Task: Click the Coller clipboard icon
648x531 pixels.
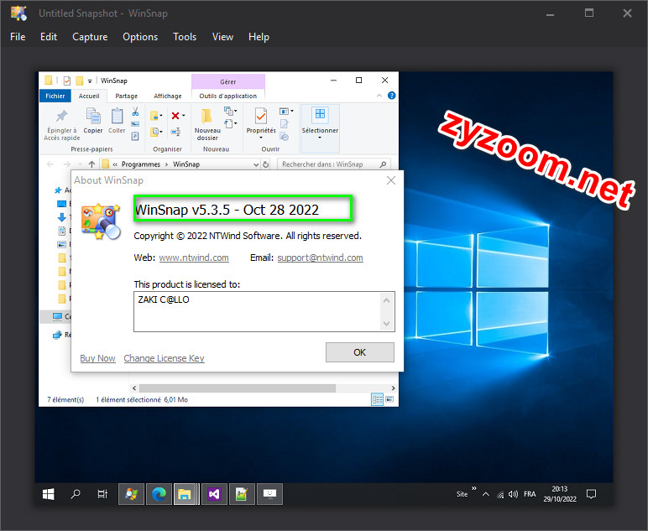Action: [x=117, y=116]
